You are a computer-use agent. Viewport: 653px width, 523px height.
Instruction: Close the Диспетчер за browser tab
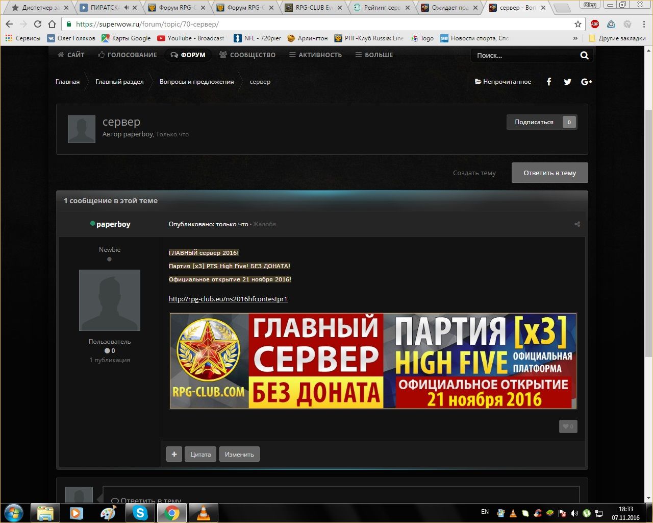coord(66,8)
